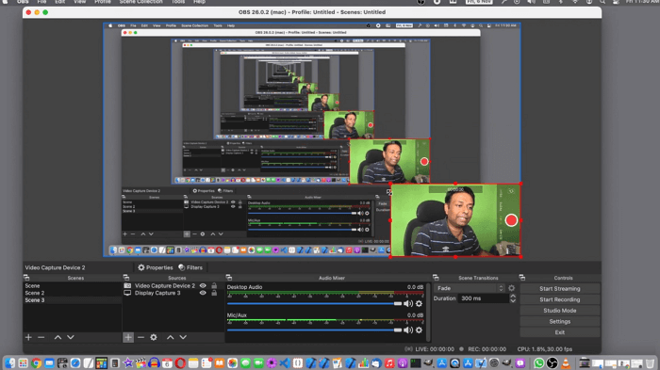Open the OBS menu in the menu bar

click(x=23, y=2)
